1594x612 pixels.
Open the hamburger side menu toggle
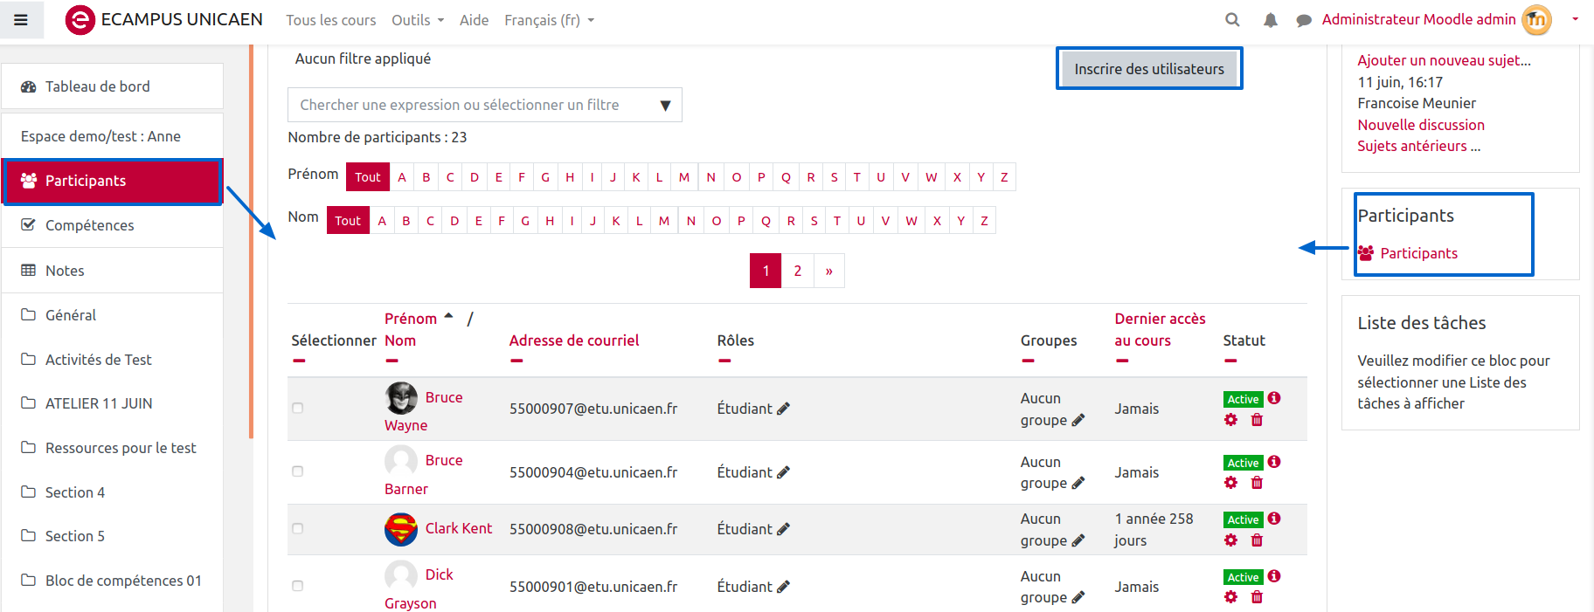point(21,20)
